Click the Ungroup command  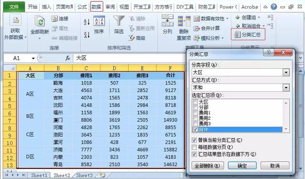point(248,26)
